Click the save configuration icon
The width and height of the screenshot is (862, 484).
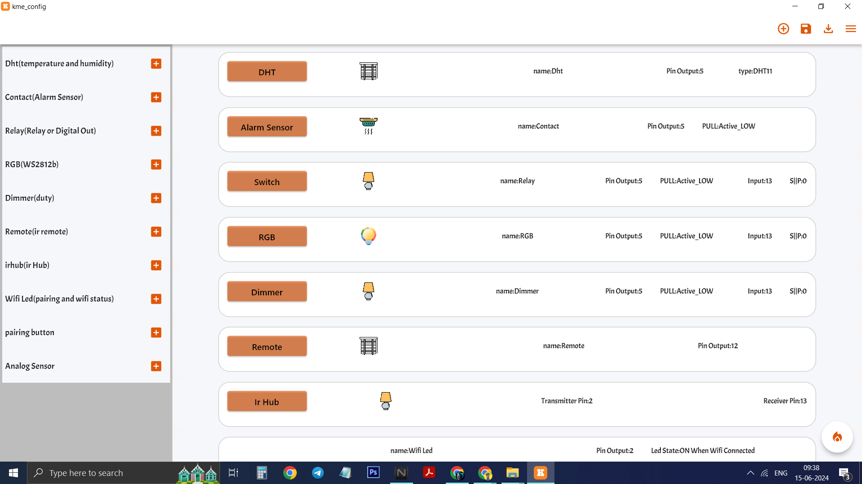pos(805,28)
